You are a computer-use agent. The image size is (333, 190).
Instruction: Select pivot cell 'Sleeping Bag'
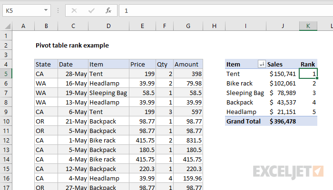(x=245, y=93)
